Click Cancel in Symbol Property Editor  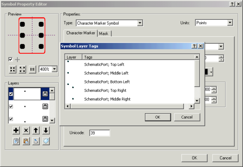point(225,158)
